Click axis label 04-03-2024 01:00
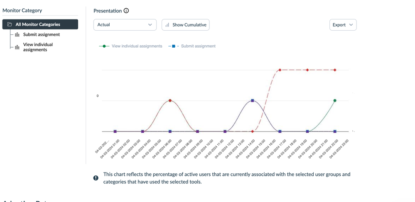The image size is (415, 202). tap(110, 149)
